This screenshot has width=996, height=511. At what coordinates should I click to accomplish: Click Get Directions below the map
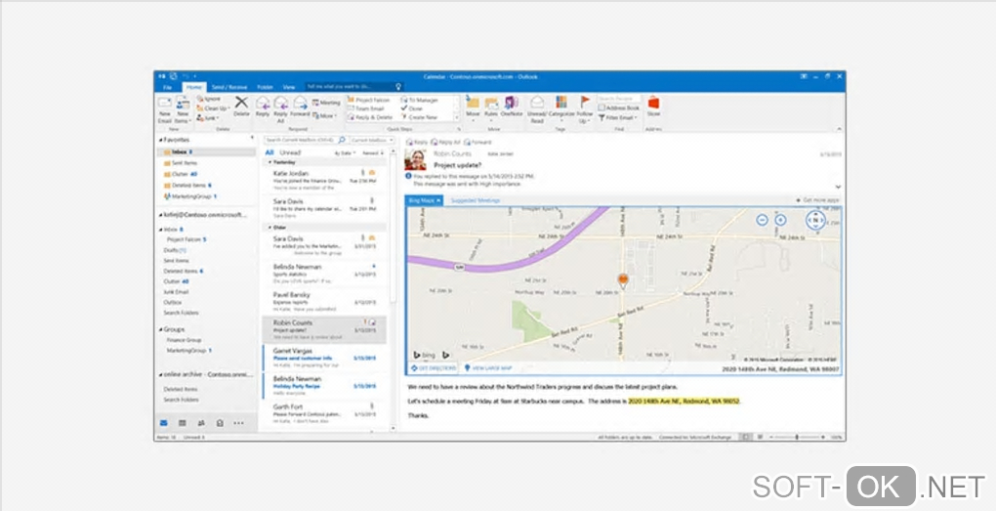click(434, 368)
